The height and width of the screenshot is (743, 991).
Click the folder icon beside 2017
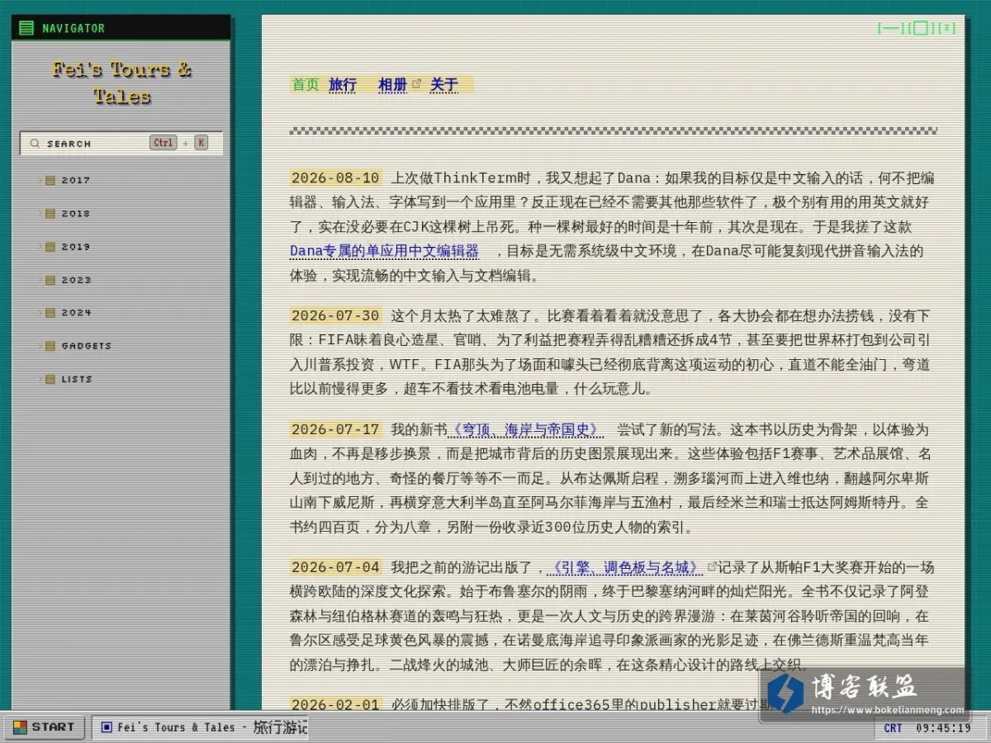50,180
